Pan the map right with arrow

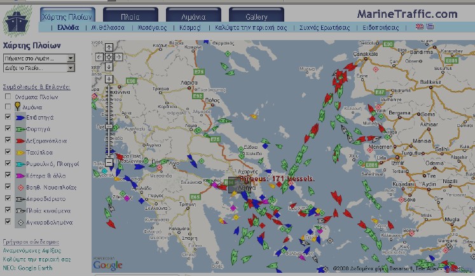pos(118,57)
